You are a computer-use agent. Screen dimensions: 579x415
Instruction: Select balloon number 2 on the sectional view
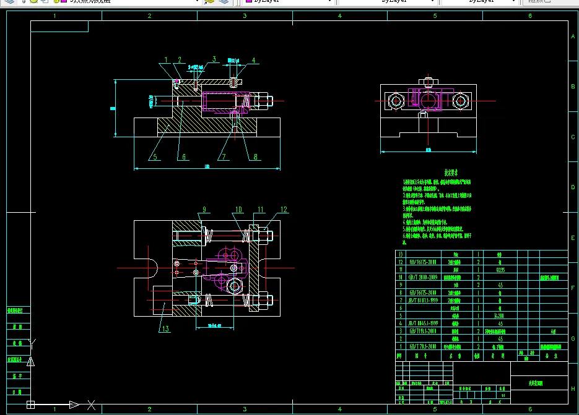pyautogui.click(x=180, y=60)
